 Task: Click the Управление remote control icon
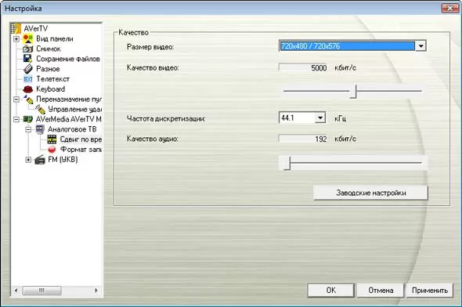40,110
